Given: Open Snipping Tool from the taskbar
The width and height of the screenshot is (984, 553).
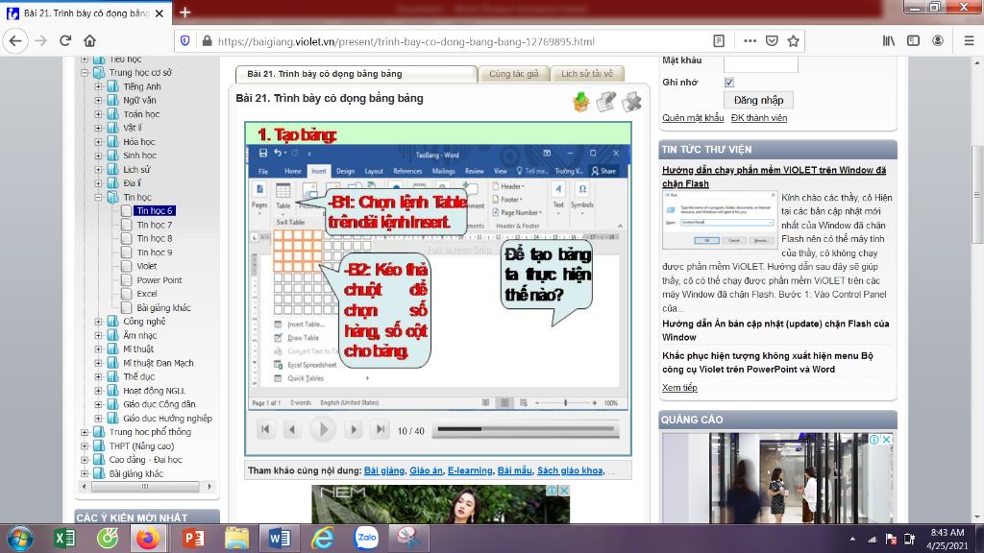Looking at the screenshot, I should tap(408, 539).
